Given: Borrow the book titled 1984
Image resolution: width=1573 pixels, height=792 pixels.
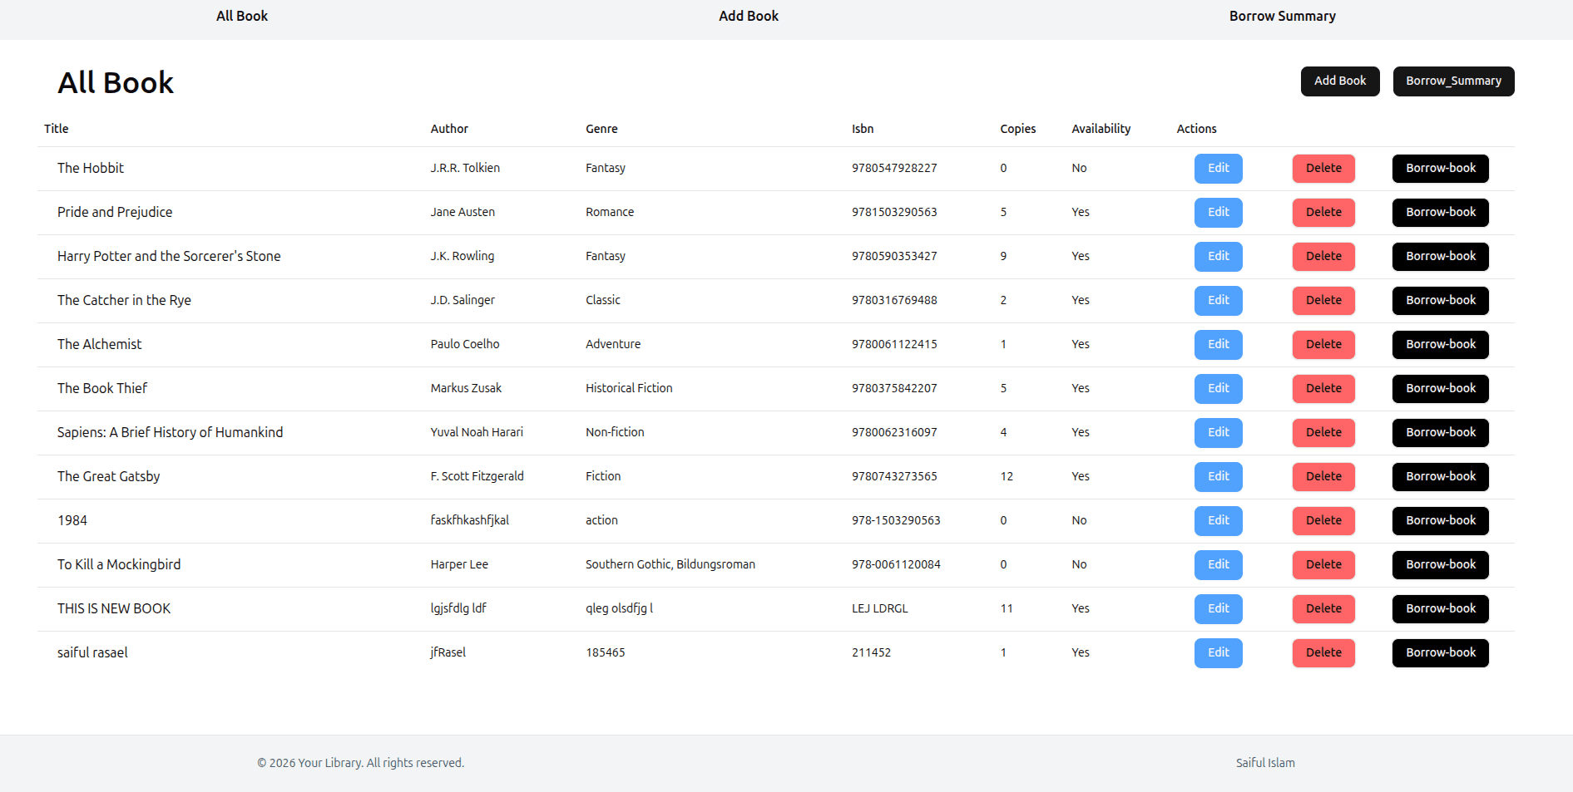Looking at the screenshot, I should (x=1440, y=520).
